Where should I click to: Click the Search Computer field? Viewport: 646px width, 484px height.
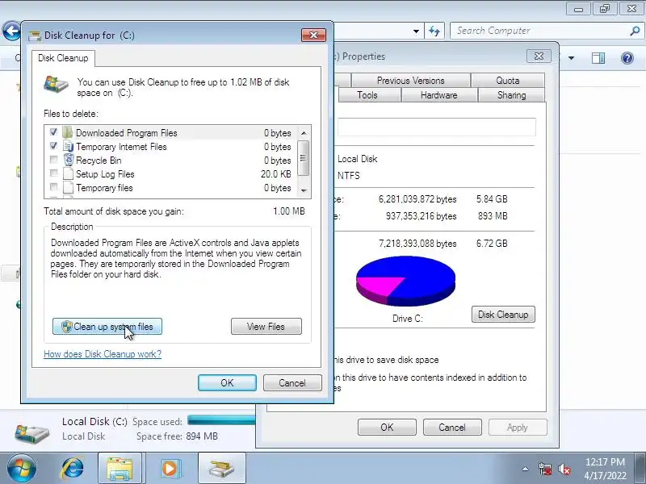541,31
